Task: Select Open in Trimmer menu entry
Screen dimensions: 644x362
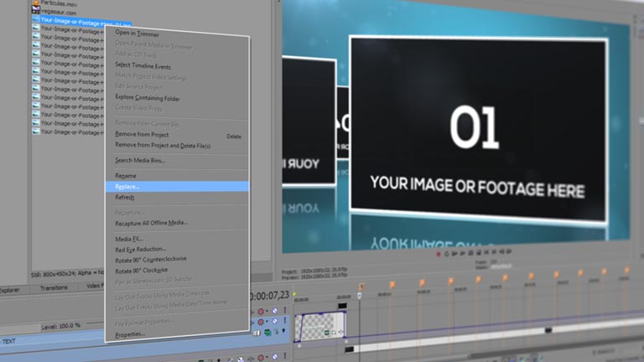Action: click(x=137, y=34)
